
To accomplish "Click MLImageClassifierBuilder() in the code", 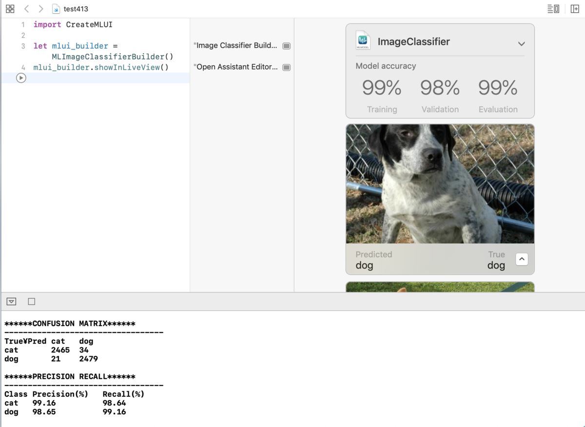I will tap(113, 57).
